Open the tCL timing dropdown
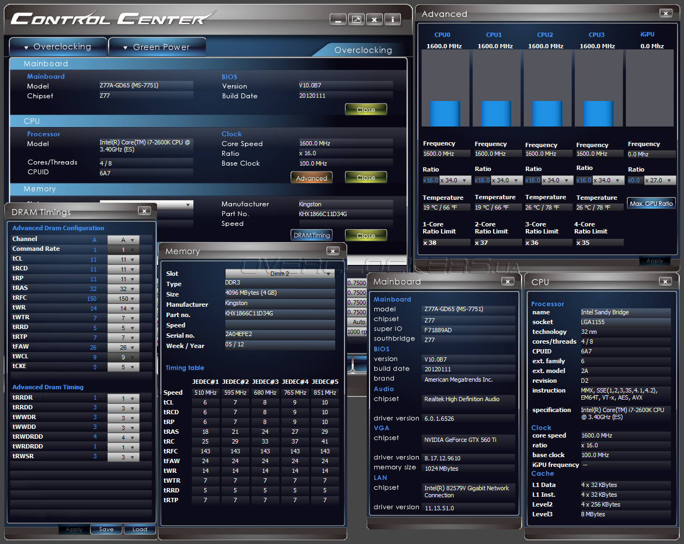Screen dimensions: 684x544 click(x=123, y=260)
